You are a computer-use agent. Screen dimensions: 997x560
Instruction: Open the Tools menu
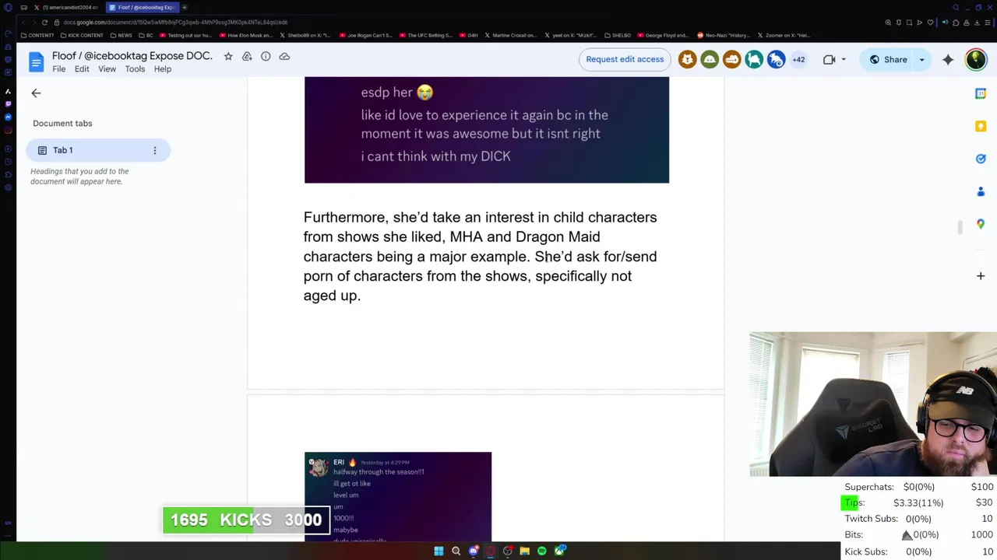coord(135,69)
